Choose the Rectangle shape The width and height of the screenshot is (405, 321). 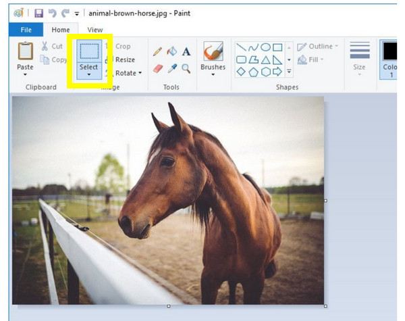tap(277, 47)
